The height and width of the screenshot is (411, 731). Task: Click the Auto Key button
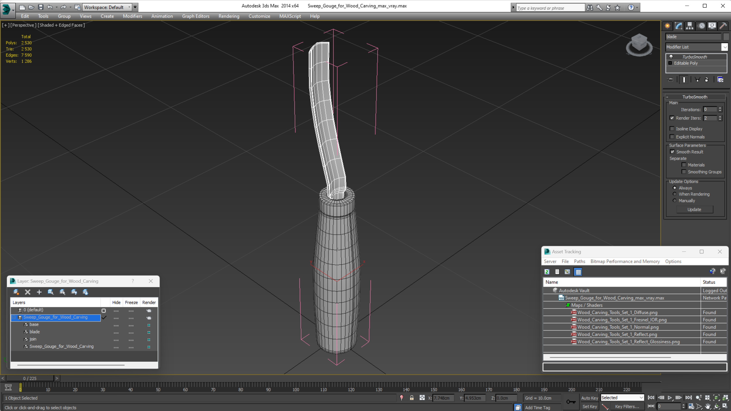[x=589, y=398]
